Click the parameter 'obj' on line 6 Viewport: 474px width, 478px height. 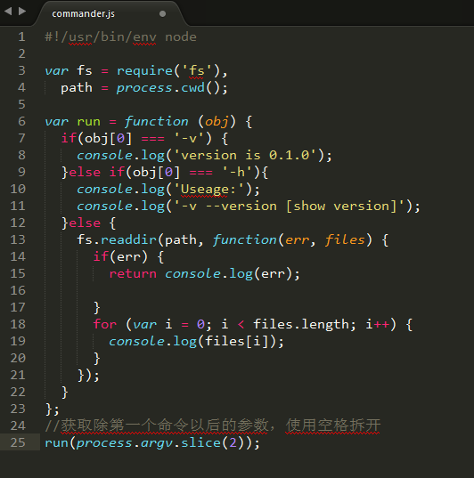[217, 122]
